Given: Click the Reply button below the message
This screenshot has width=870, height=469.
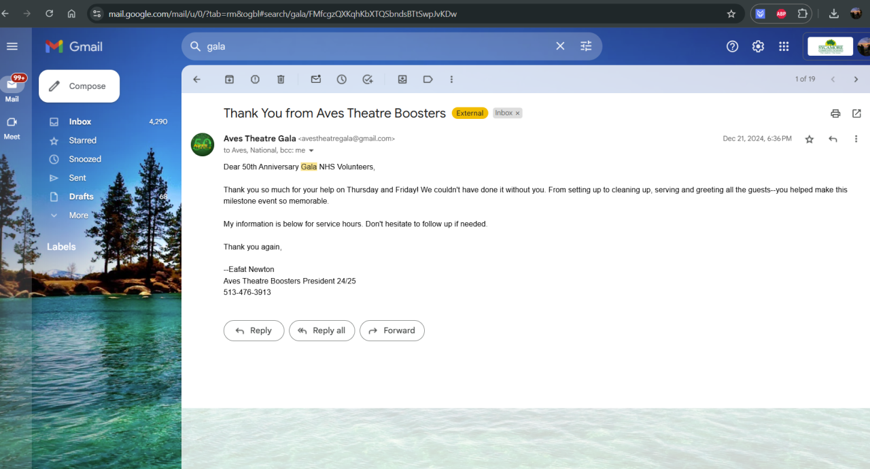Looking at the screenshot, I should click(254, 331).
